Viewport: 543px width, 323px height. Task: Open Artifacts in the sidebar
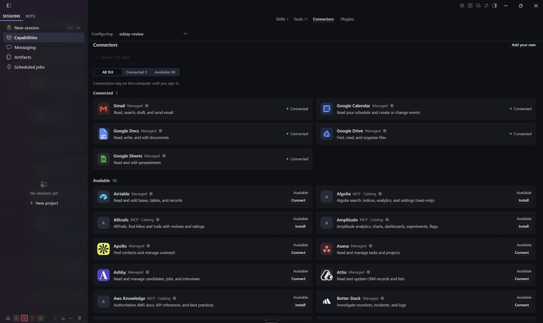[x=44, y=57]
